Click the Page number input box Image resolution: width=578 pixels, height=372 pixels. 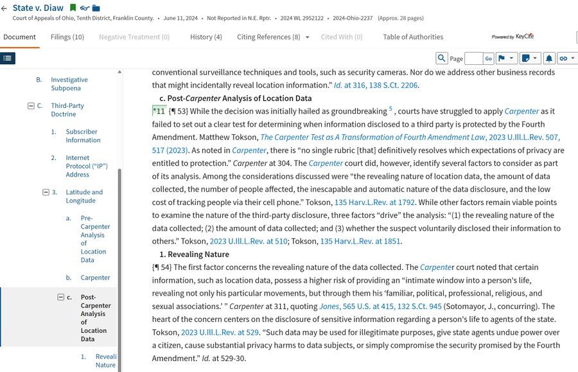[474, 58]
